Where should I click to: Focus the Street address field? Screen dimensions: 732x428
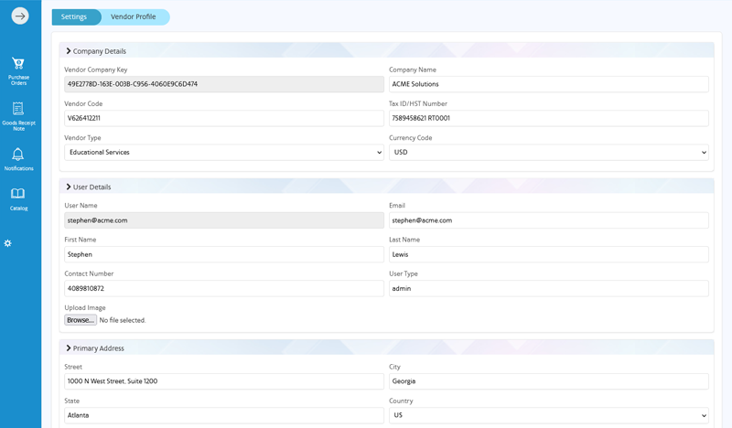click(x=224, y=381)
